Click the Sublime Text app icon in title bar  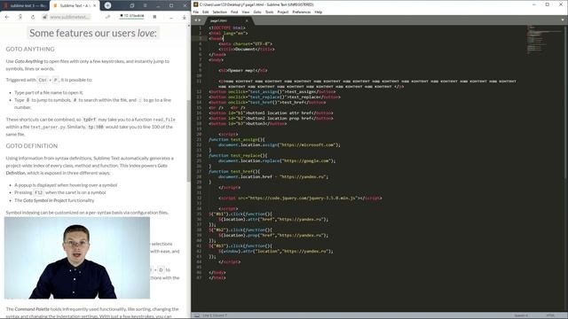(x=195, y=4)
